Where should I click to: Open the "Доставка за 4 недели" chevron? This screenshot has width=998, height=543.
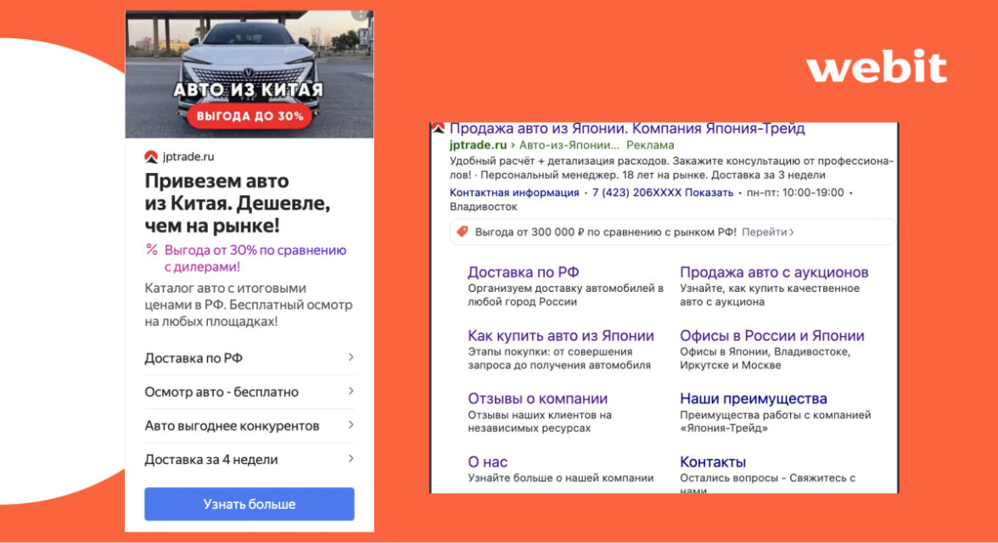(x=350, y=459)
